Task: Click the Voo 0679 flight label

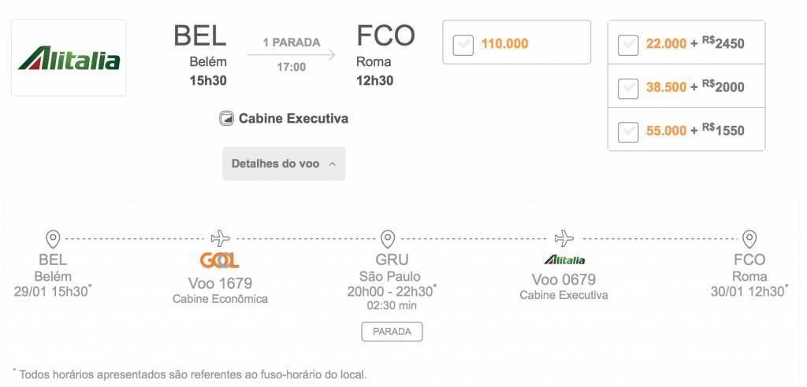Action: click(563, 279)
